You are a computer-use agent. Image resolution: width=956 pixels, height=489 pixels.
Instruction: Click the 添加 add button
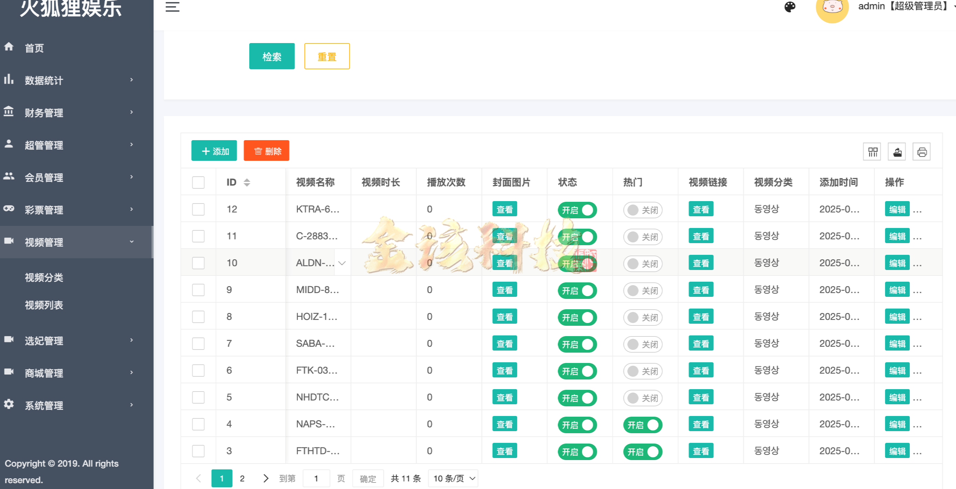(214, 150)
